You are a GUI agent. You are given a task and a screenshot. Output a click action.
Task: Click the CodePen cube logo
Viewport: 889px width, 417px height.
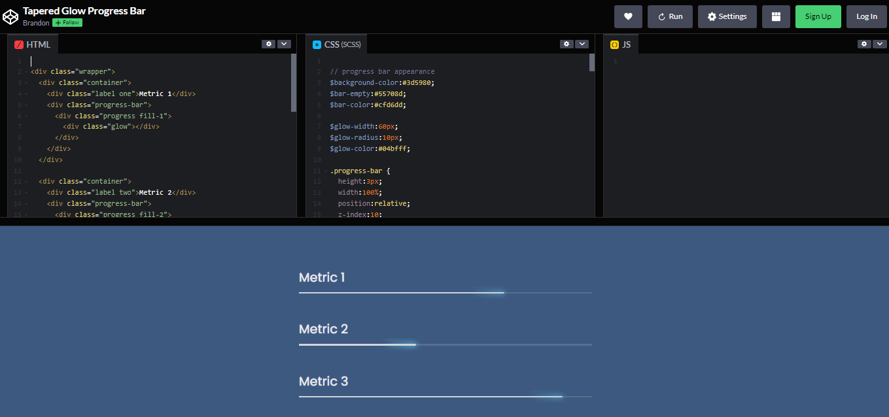point(10,16)
